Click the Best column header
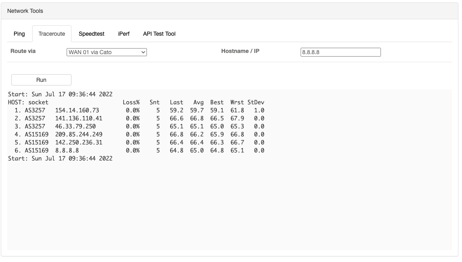The height and width of the screenshot is (262, 462). point(217,102)
